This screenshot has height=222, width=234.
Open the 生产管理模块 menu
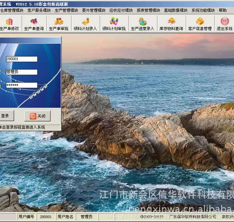[66, 10]
